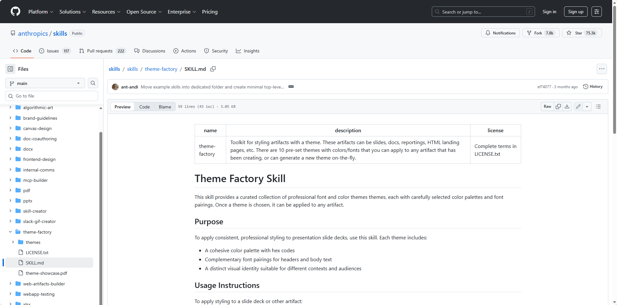617x305 pixels.
Task: Collapse the theme-factory folder
Action: 10,232
